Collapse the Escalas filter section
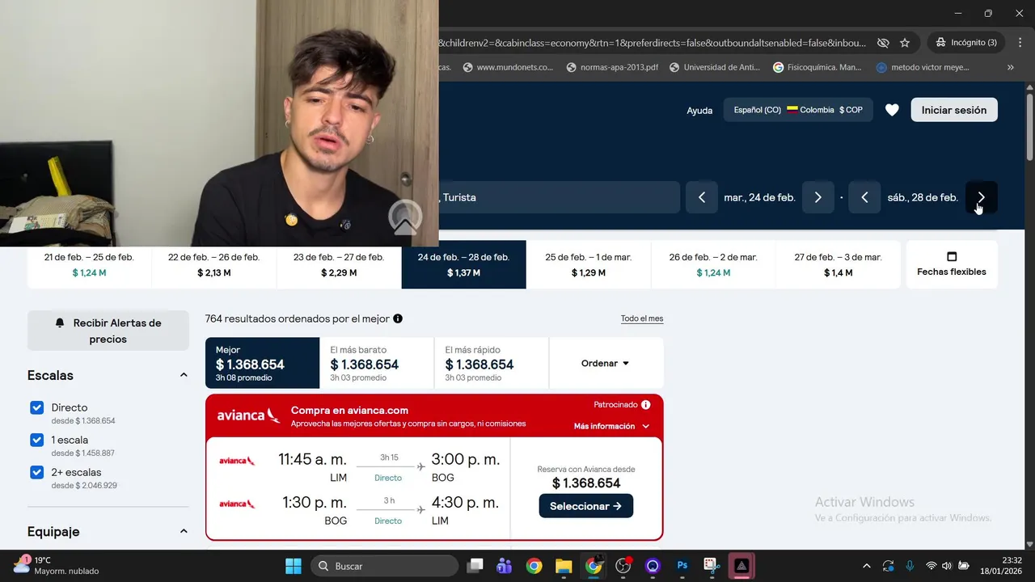 [184, 375]
